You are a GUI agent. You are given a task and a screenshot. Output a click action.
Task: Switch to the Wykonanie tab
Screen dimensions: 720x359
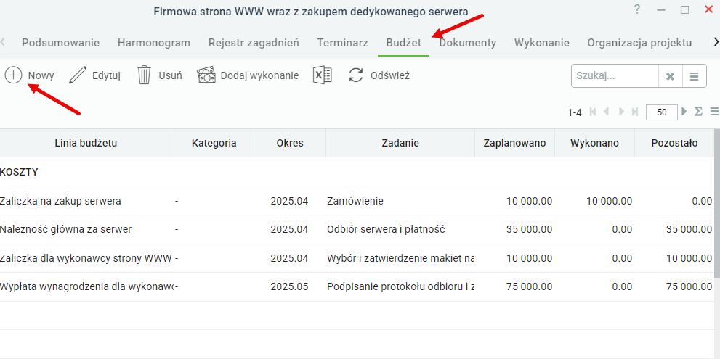(x=542, y=43)
